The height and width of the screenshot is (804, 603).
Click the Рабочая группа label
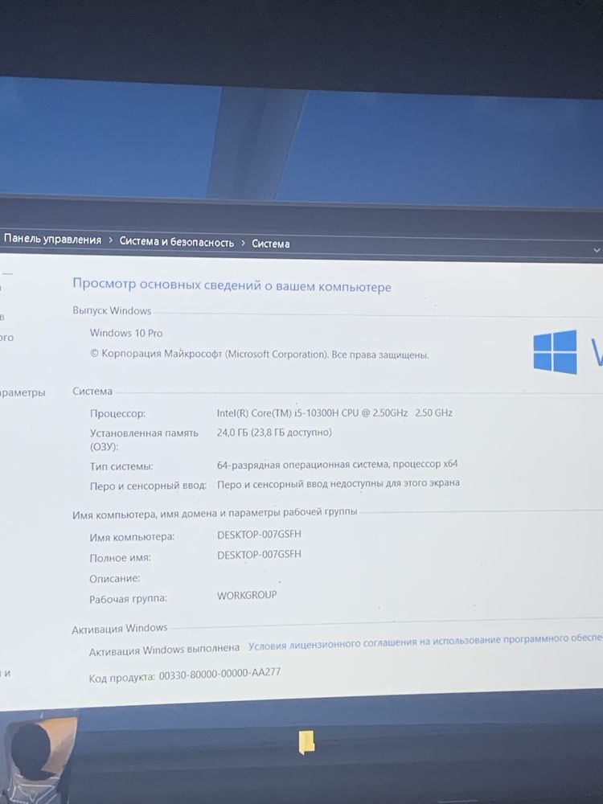coord(128,599)
